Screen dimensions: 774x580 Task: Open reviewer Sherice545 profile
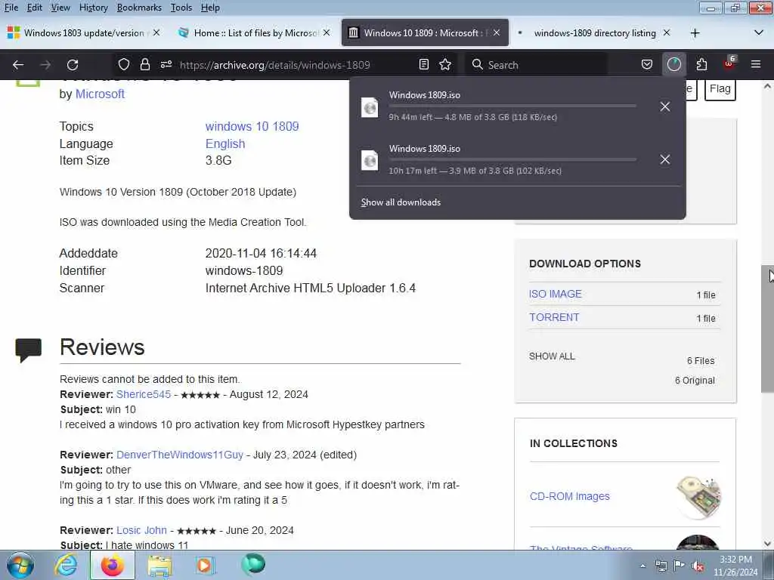point(143,394)
